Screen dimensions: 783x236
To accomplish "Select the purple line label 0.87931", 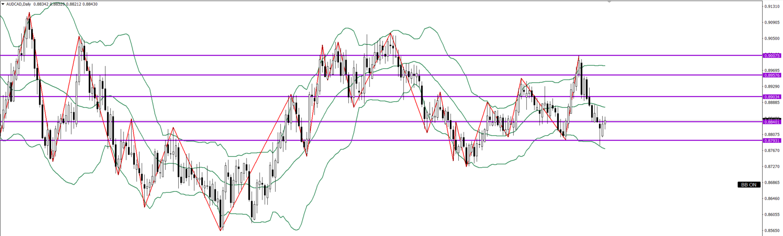I will 772,140.
